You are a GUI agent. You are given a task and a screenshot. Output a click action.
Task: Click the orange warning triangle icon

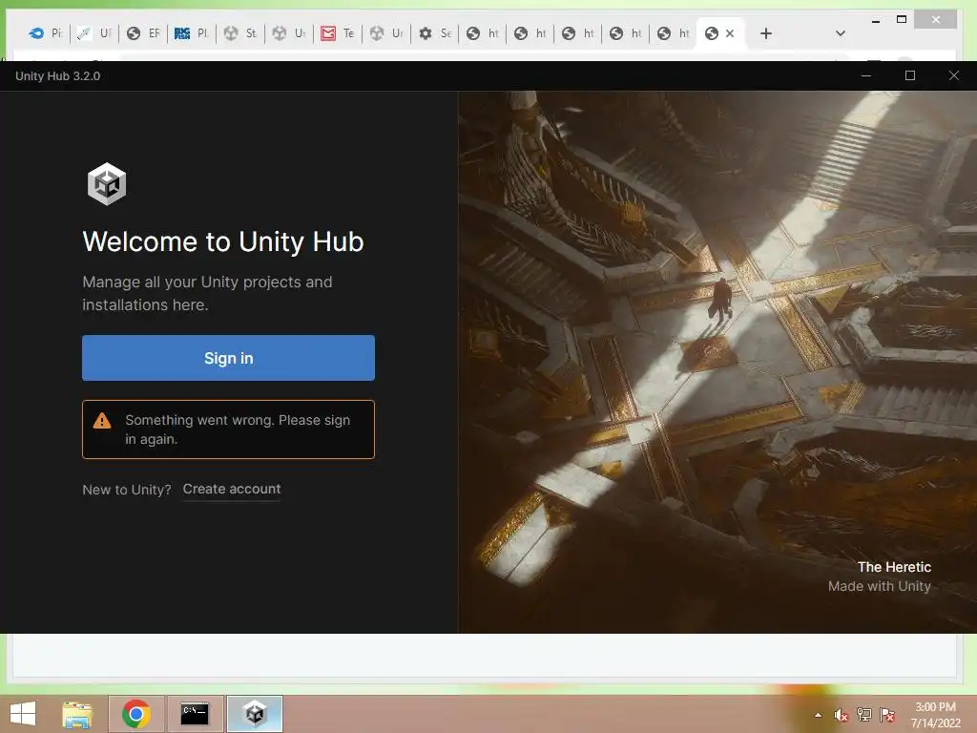click(101, 421)
